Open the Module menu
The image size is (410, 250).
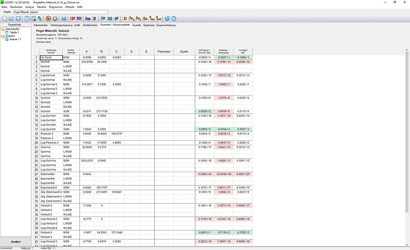(69, 7)
